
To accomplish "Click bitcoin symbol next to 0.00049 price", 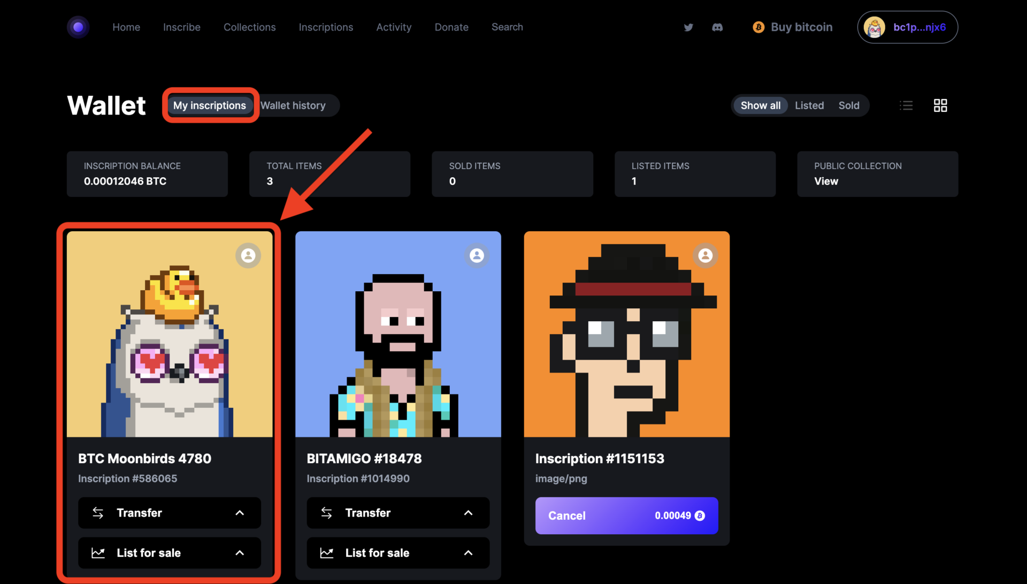I will 700,515.
